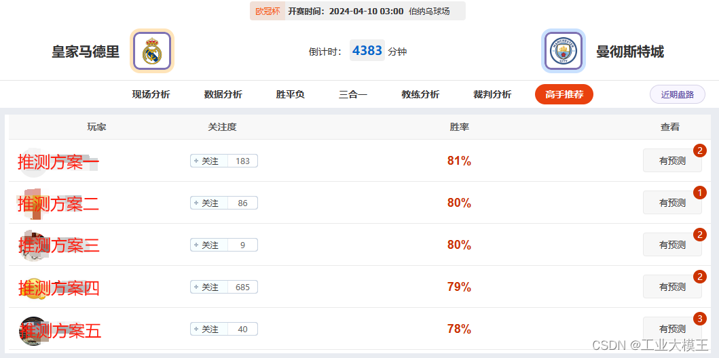Click the 查看 column header
The width and height of the screenshot is (719, 358).
coord(670,127)
